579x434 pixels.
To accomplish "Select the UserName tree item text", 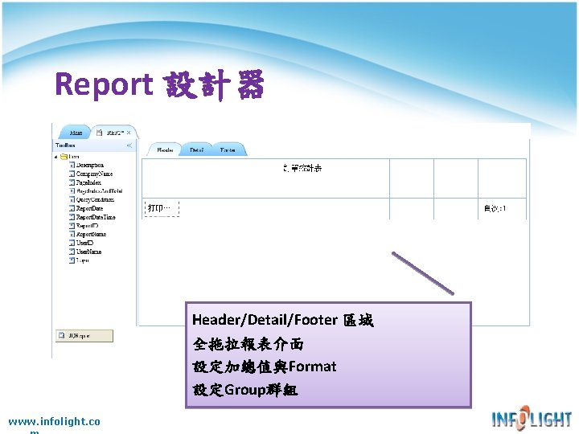I will click(x=88, y=252).
